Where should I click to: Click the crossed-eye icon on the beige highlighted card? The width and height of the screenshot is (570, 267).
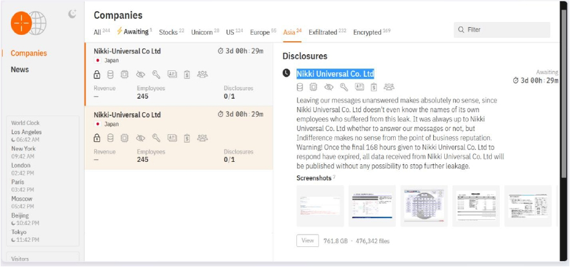[x=140, y=138]
